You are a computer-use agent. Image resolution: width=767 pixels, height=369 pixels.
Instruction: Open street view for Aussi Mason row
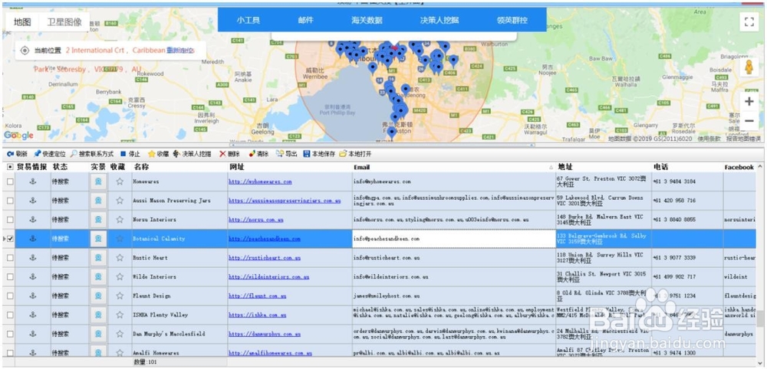click(x=98, y=201)
